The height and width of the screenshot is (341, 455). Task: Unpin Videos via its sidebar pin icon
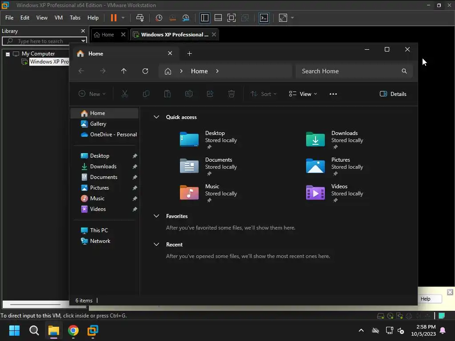[x=135, y=210]
